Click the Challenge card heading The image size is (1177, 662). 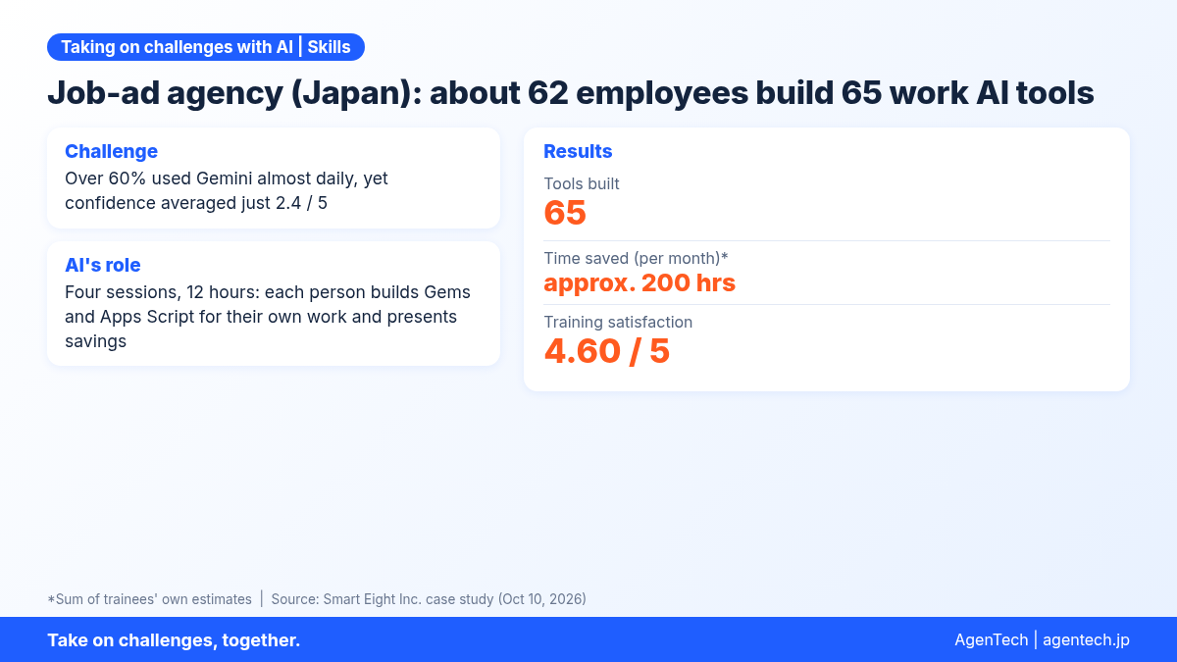111,151
